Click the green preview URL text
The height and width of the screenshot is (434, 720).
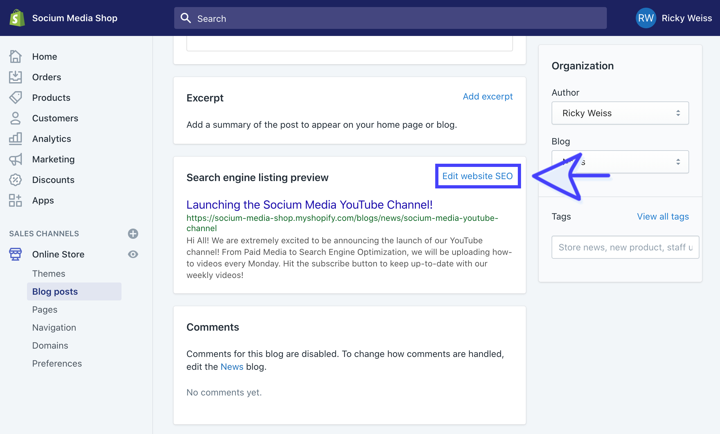tap(342, 223)
